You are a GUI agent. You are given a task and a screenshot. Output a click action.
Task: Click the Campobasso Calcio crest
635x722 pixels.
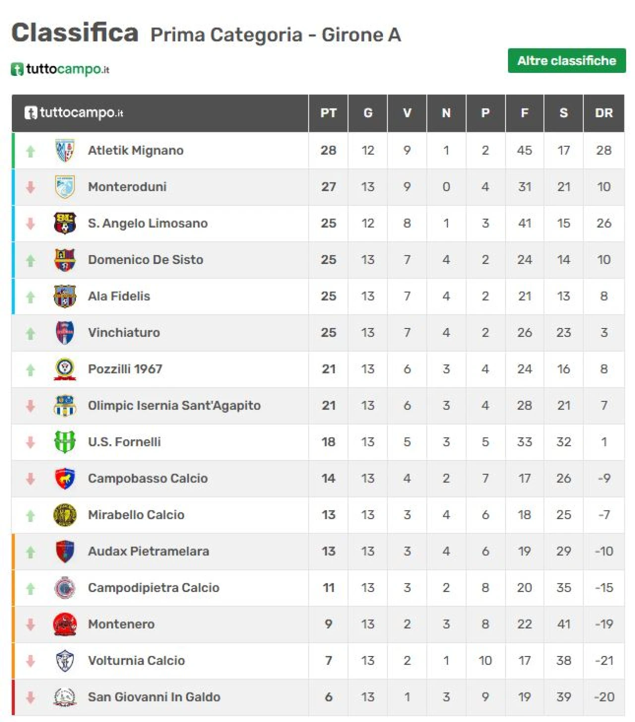[65, 478]
